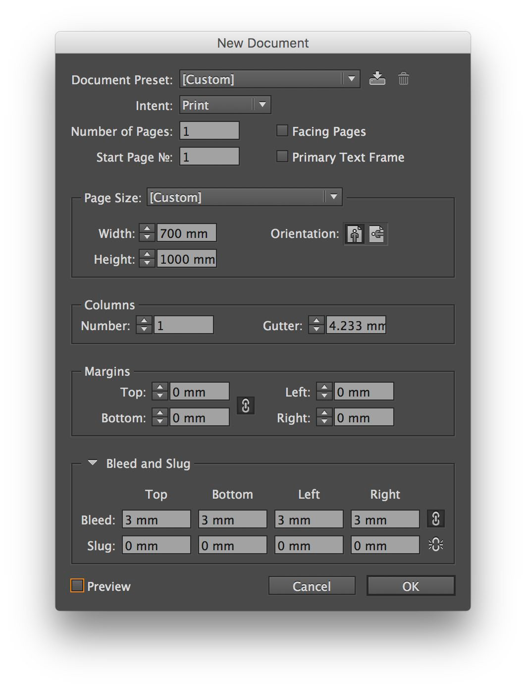Turn on the Preview checkbox

click(77, 586)
